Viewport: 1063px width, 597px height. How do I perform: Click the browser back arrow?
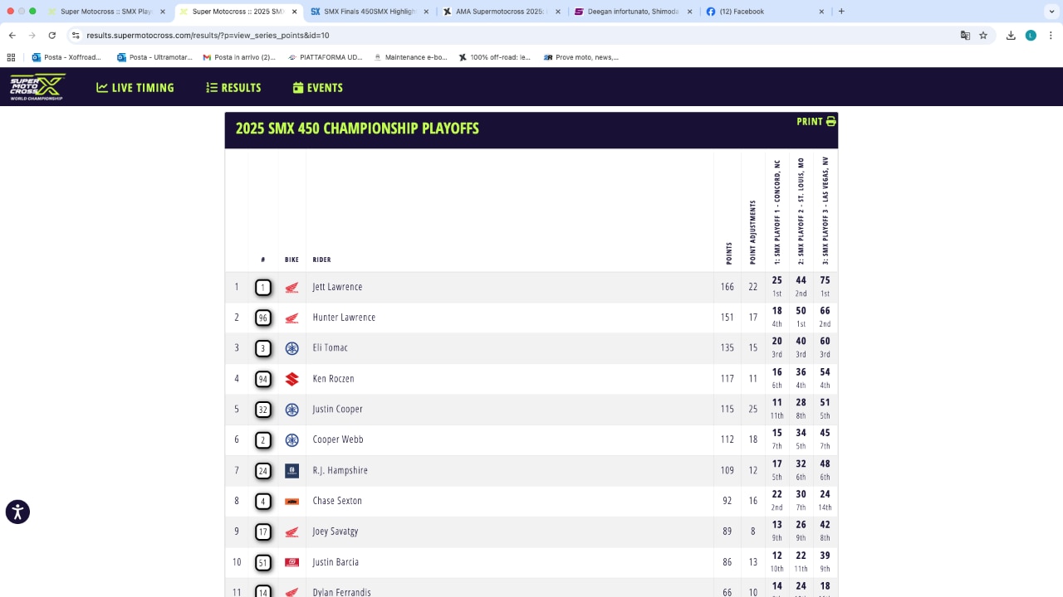[12, 36]
